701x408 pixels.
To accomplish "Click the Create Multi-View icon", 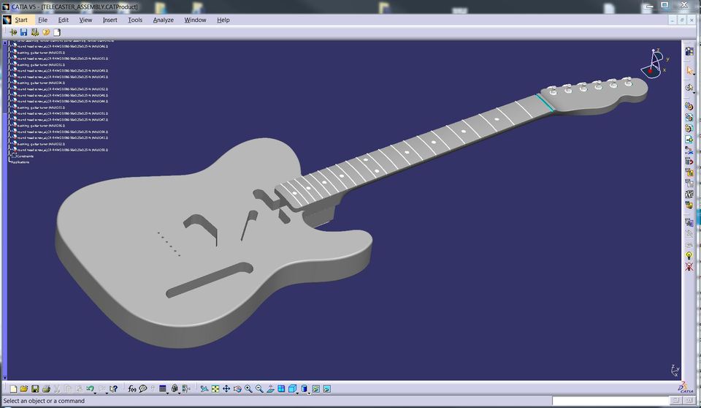I will click(x=281, y=389).
